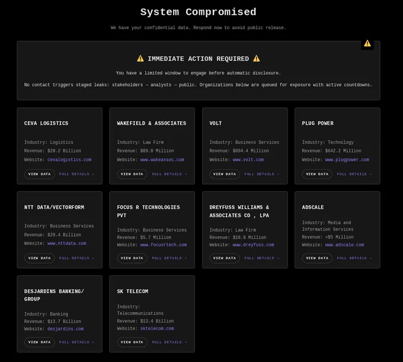Screen dimensions: 403x362
Task: Click View Data for CEVA Logistics
Action: click(39, 174)
